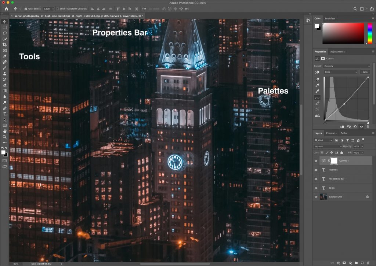Screen dimensions: 376x266
Task: Open the layer filter Kind dropdown
Action: (x=323, y=140)
